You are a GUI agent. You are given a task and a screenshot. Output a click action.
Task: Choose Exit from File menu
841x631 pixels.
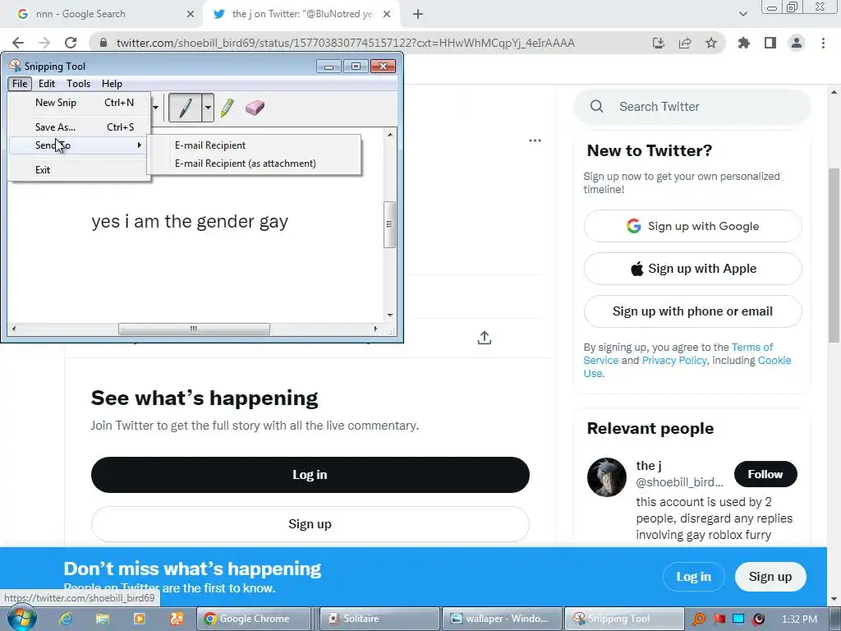point(79,169)
